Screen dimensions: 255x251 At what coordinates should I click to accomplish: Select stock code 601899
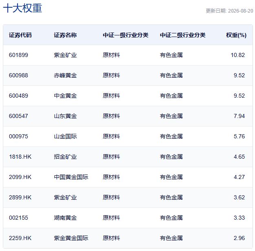click(x=18, y=55)
